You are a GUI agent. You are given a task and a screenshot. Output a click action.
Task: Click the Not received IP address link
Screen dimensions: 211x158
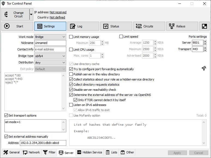click(x=58, y=12)
